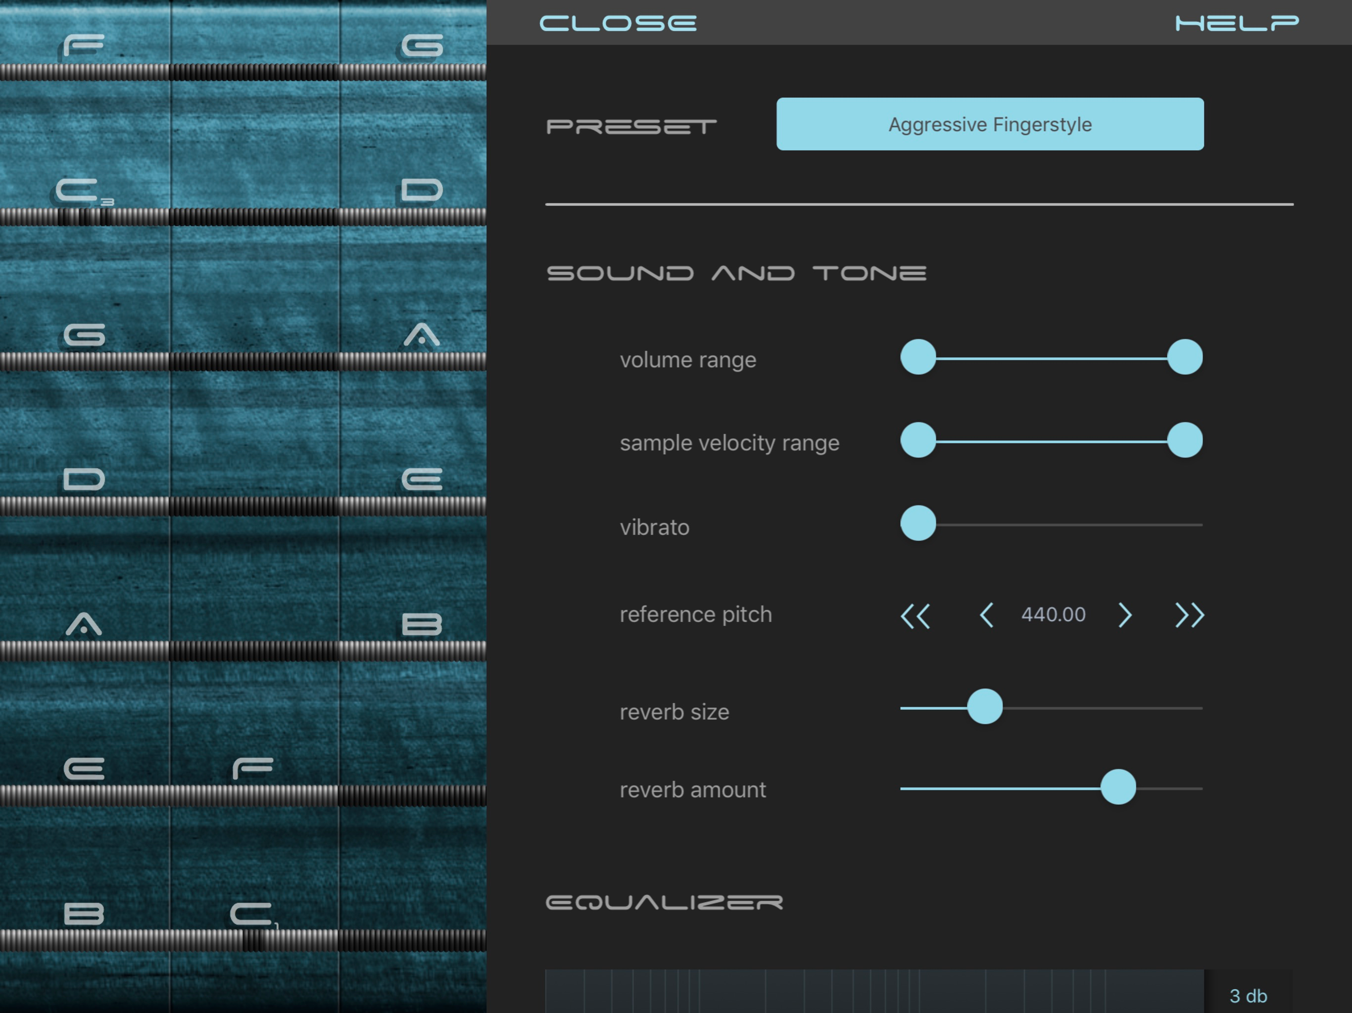This screenshot has width=1352, height=1013.
Task: Tap the A note on third string
Action: coord(422,335)
